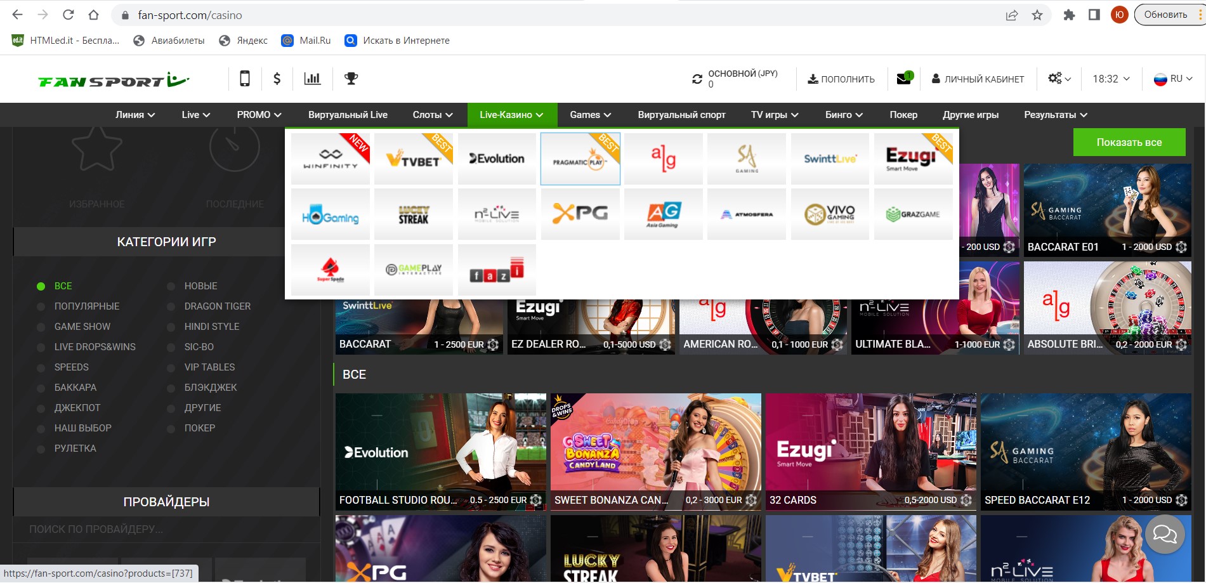Open the Авиабилеты bookmark
Image resolution: width=1206 pixels, height=583 pixels.
(x=169, y=41)
